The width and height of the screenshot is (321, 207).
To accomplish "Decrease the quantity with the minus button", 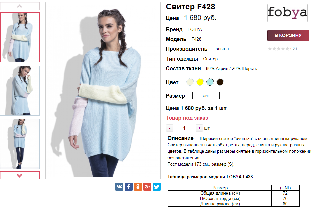I will (170, 128).
